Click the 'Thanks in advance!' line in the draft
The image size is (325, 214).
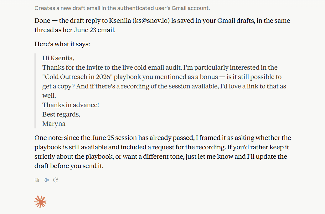pyautogui.click(x=70, y=105)
